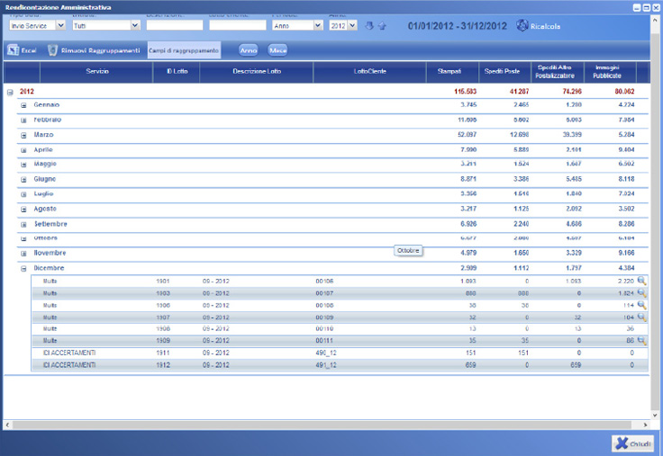The height and width of the screenshot is (456, 663).
Task: Collapse the 2012 year group
Action: pos(10,92)
